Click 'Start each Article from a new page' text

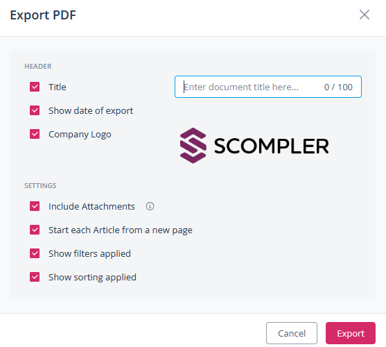121,230
